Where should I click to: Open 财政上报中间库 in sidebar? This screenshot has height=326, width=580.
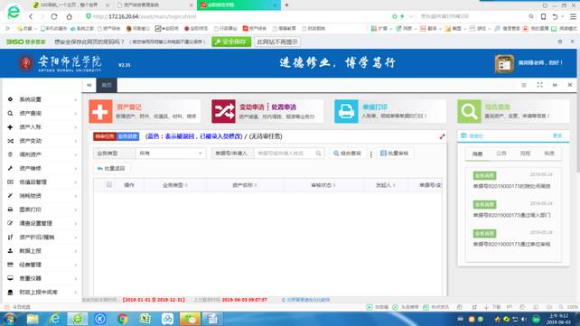point(39,292)
